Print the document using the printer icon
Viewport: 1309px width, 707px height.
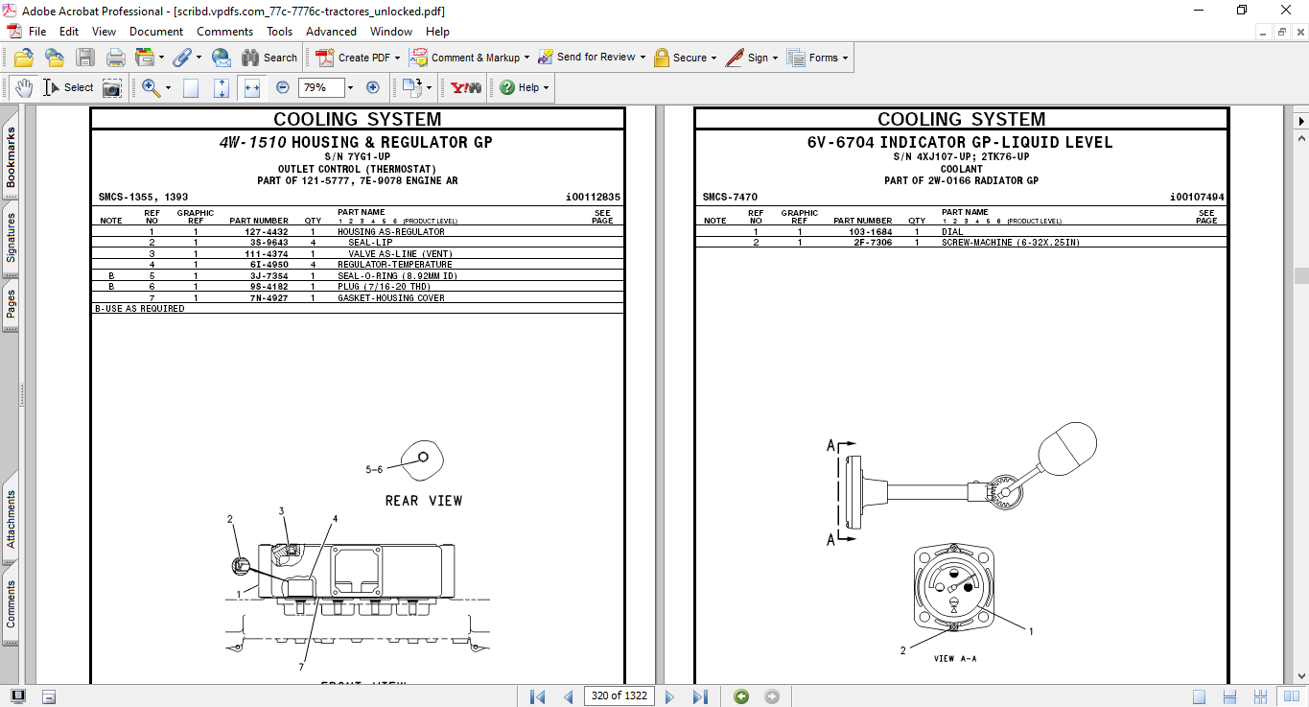tap(115, 57)
